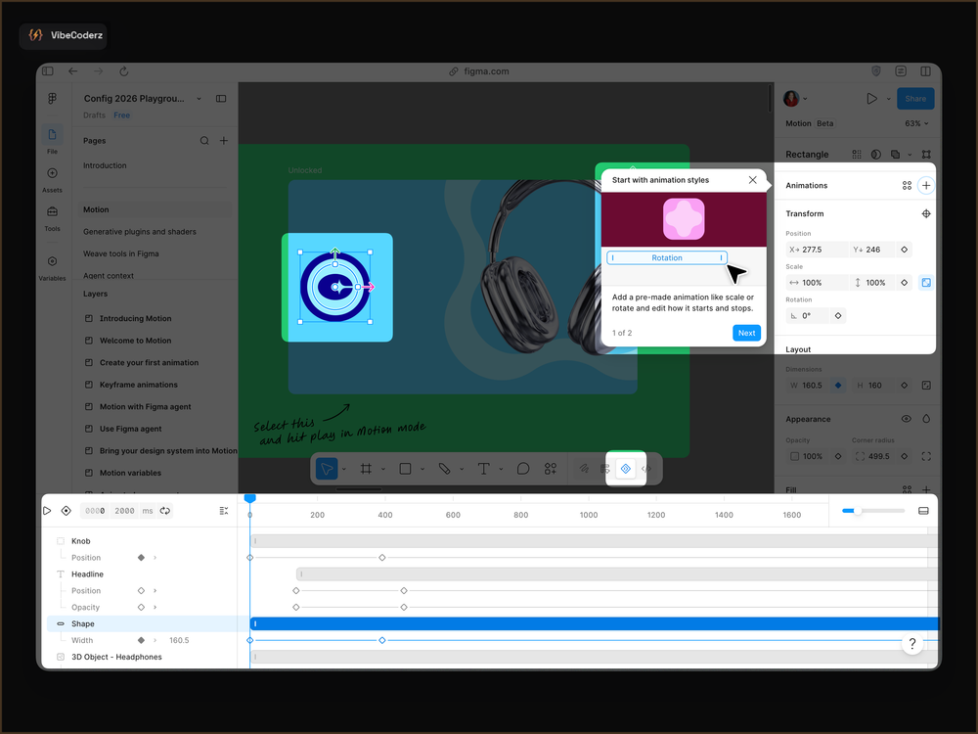Open the help question mark button
This screenshot has height=734, width=978.
point(911,644)
